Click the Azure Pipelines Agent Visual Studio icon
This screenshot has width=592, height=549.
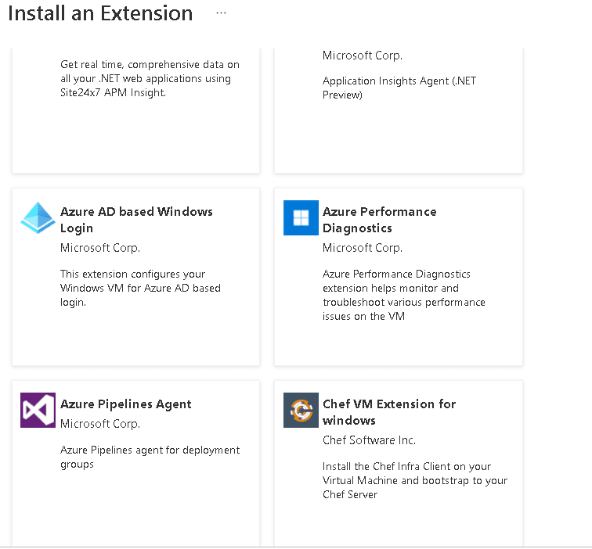(38, 410)
